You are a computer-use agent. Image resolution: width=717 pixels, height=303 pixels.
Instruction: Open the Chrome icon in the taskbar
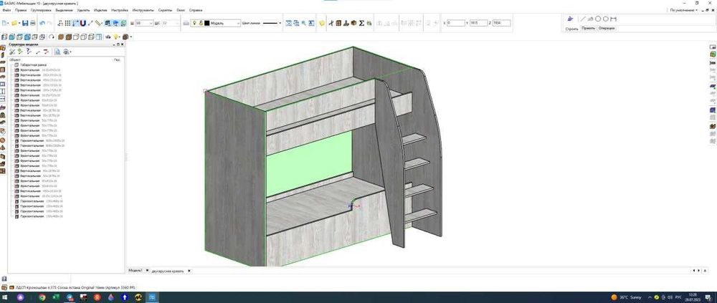coord(42,297)
